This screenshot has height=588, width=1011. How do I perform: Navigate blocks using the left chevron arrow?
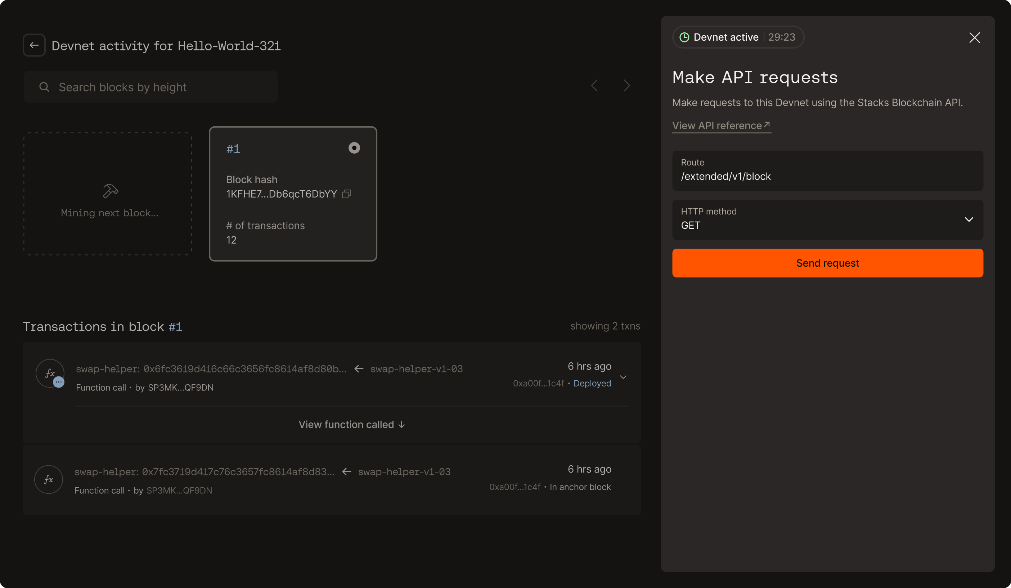pos(595,85)
